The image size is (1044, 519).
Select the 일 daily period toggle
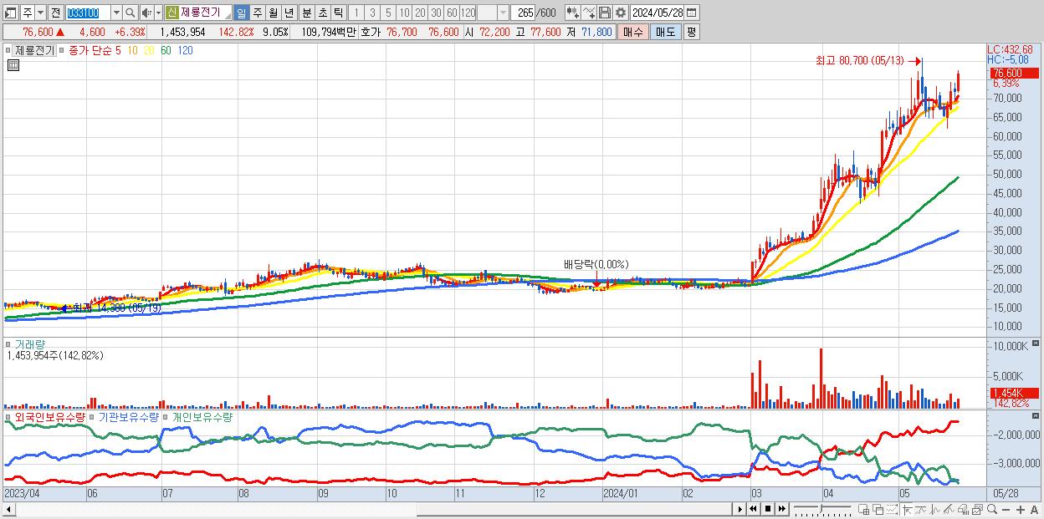[242, 13]
